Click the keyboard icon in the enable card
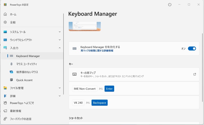The width and height of the screenshot is (204, 125). (74, 48)
